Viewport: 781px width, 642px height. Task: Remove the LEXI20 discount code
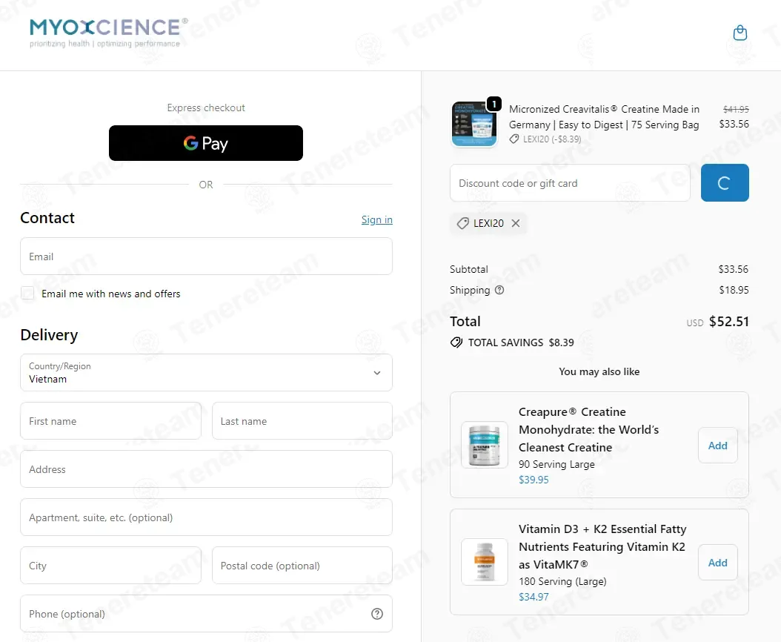[516, 223]
